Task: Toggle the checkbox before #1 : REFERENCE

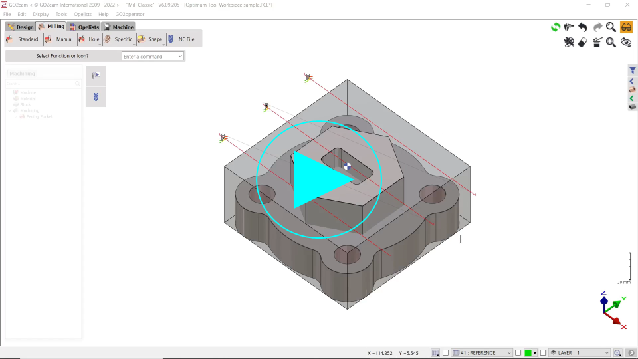Action: point(446,353)
